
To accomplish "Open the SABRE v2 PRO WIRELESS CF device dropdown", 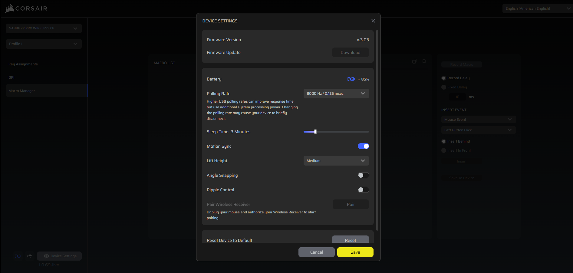I will (x=44, y=28).
